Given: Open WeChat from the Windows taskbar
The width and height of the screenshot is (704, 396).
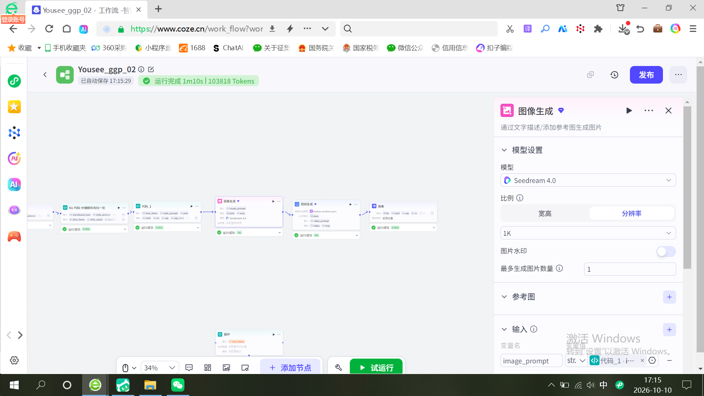Looking at the screenshot, I should [178, 385].
